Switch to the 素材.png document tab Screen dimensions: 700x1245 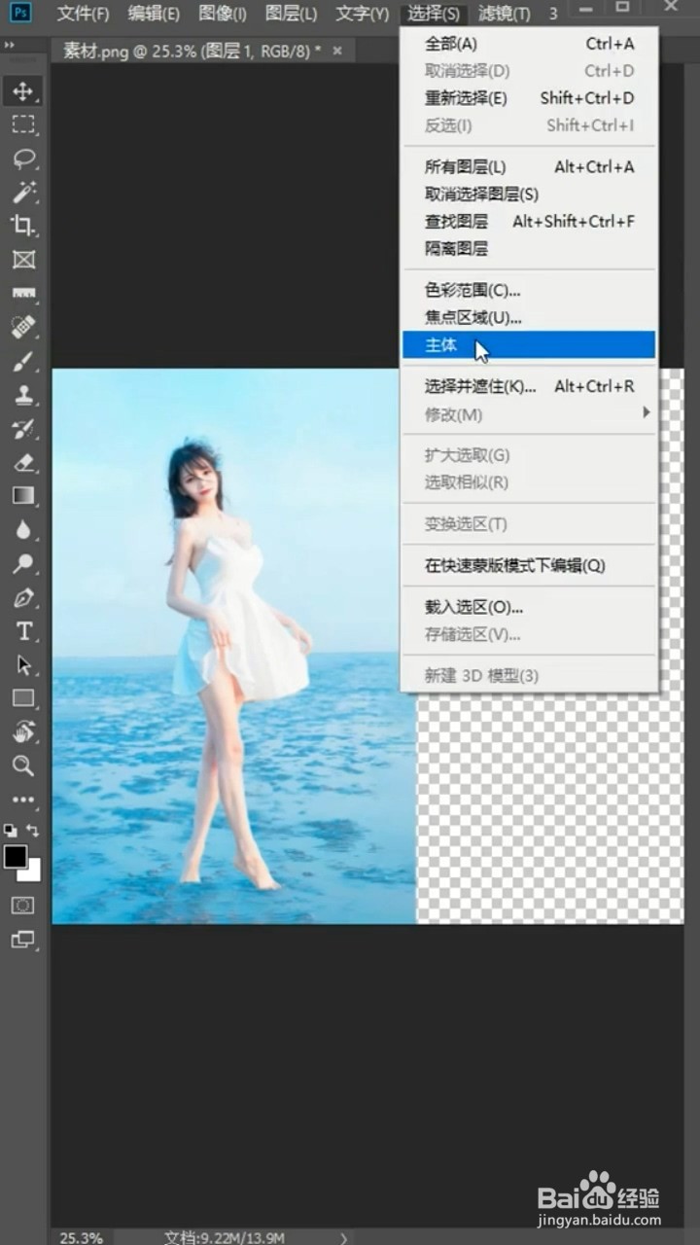[x=191, y=51]
